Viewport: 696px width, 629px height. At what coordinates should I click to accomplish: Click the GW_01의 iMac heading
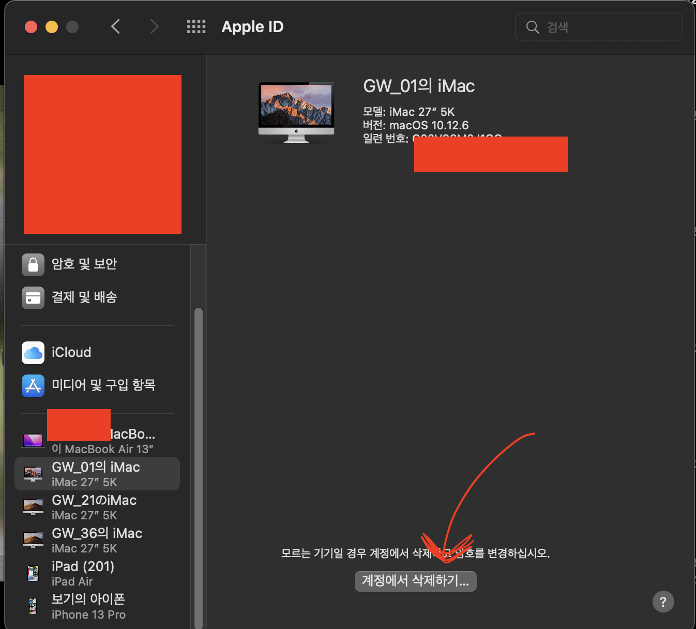point(419,86)
